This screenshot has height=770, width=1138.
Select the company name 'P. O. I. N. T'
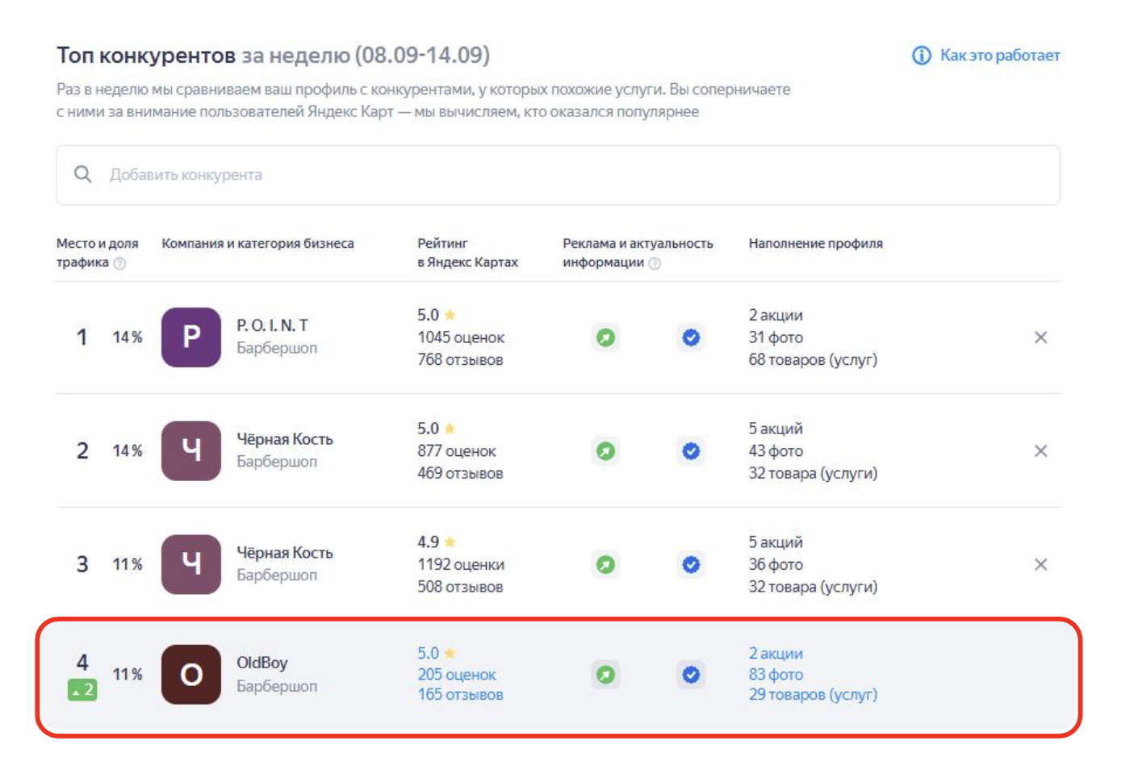point(272,325)
